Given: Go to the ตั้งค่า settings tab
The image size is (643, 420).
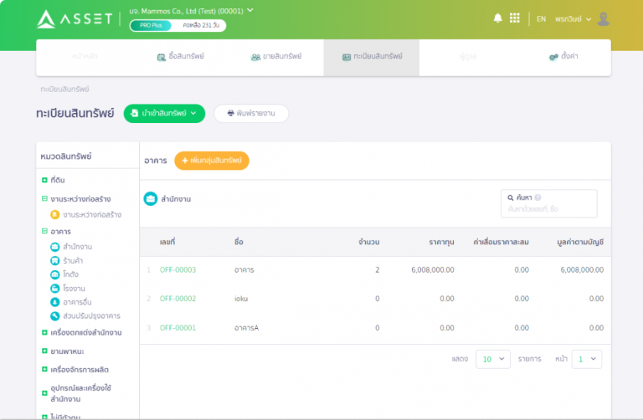Looking at the screenshot, I should (563, 57).
